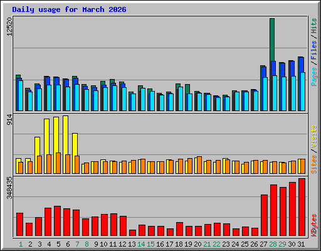Viewport: 321px width, 251px height.
Task: Click the cyan pages bar for day 1
Action: click(x=21, y=95)
